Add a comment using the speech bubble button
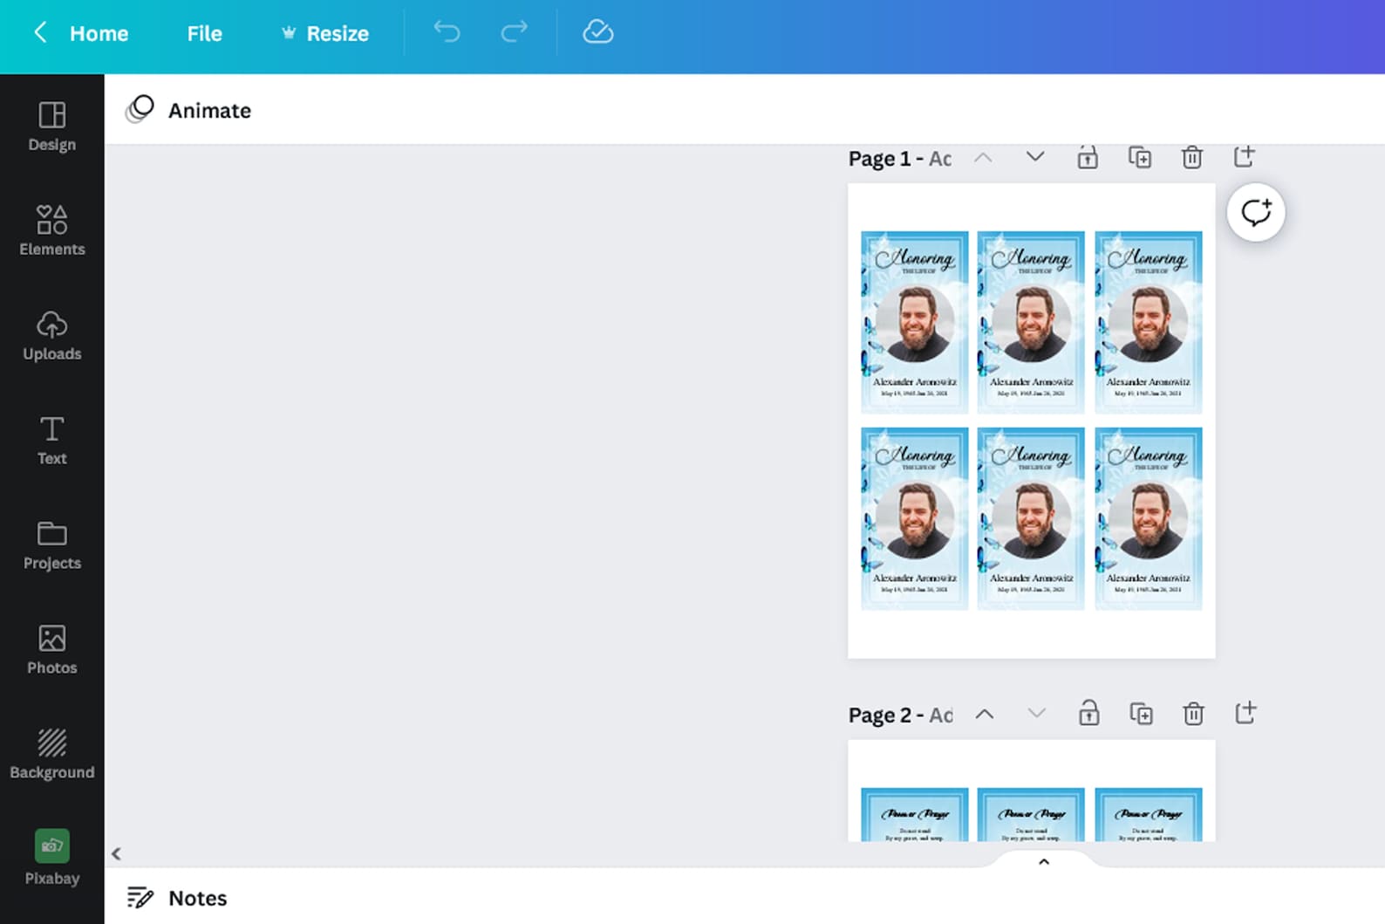This screenshot has width=1385, height=924. [x=1255, y=212]
